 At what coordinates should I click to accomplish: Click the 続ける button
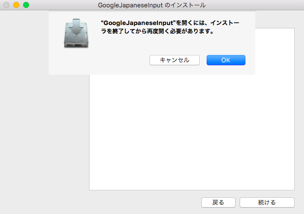pos(267,202)
